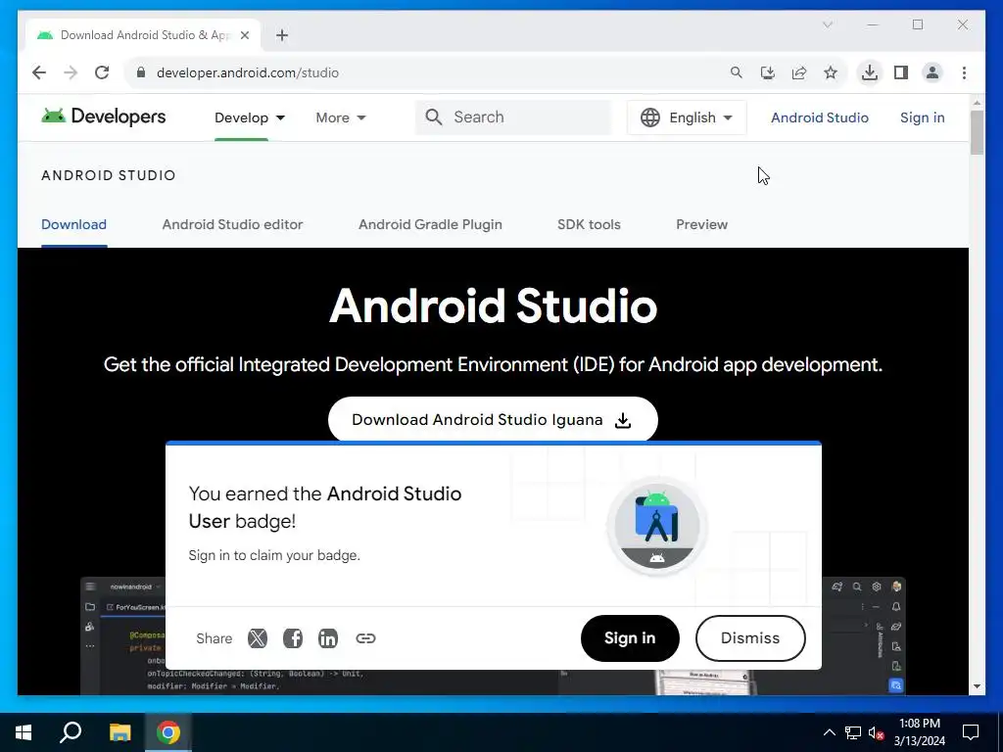Go to the Android Developers logo home
This screenshot has height=752, width=1003.
104,117
